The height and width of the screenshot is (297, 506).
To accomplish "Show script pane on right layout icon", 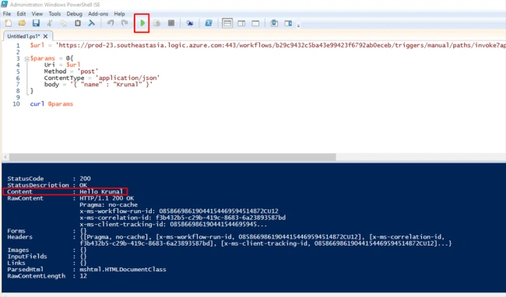I will (241, 23).
